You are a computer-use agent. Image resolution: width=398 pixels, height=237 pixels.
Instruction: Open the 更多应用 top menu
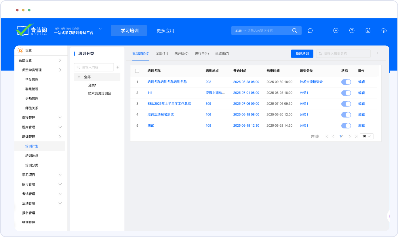[165, 31]
